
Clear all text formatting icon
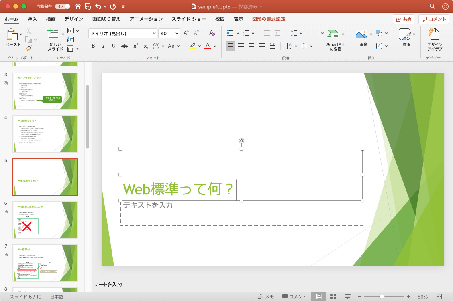(x=212, y=33)
